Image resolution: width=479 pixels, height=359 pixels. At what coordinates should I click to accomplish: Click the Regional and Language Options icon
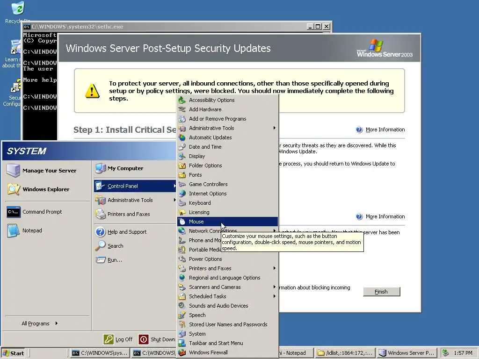(x=182, y=278)
